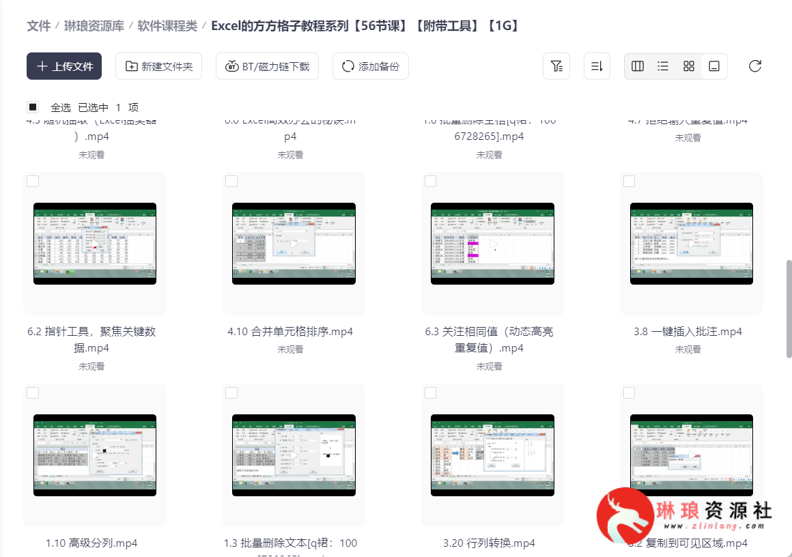This screenshot has height=557, width=792.
Task: Open the filter icon in toolbar
Action: [556, 66]
